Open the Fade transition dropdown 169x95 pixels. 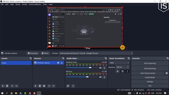pos(119,63)
